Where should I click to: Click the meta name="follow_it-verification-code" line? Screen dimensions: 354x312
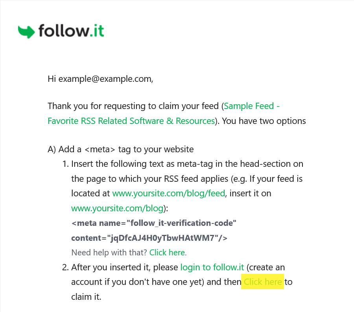(154, 223)
